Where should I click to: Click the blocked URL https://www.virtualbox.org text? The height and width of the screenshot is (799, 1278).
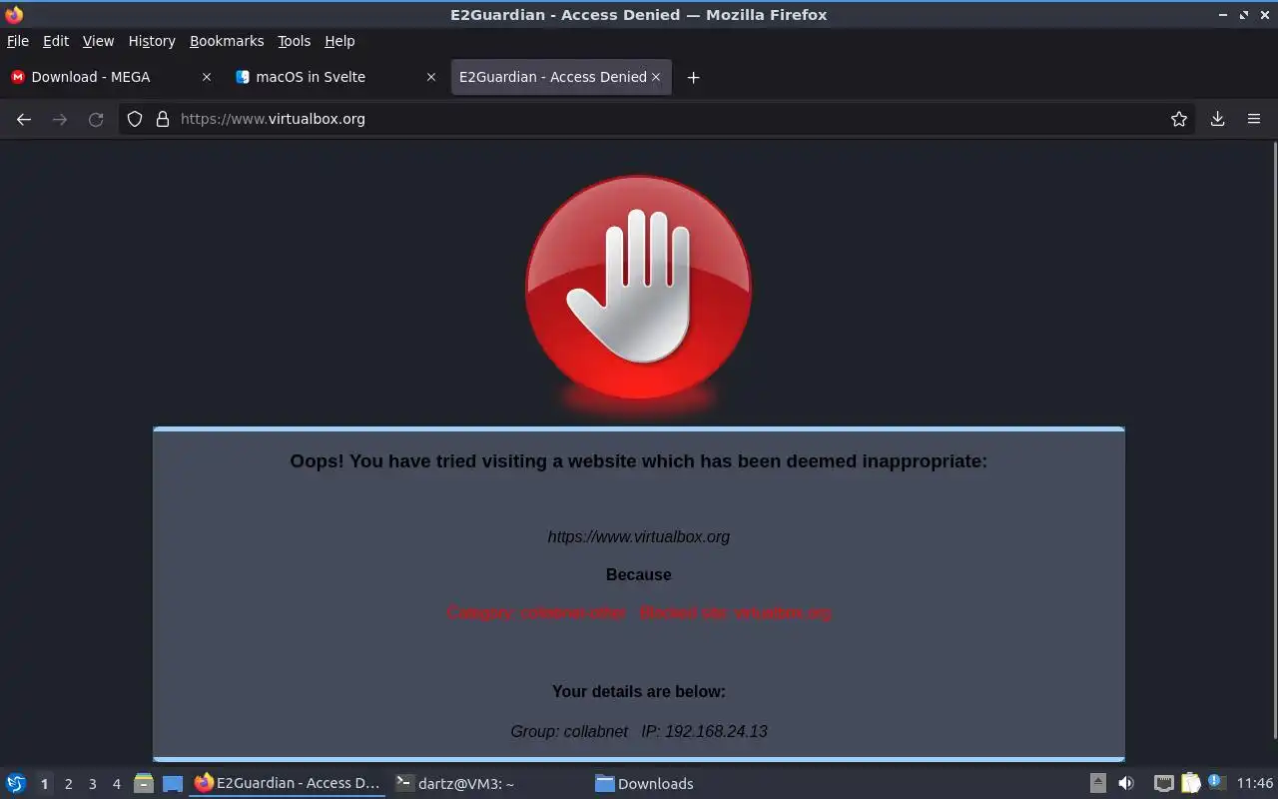click(x=639, y=536)
